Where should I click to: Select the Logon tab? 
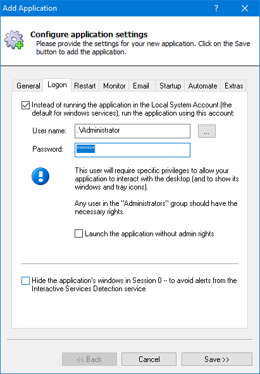click(x=57, y=85)
